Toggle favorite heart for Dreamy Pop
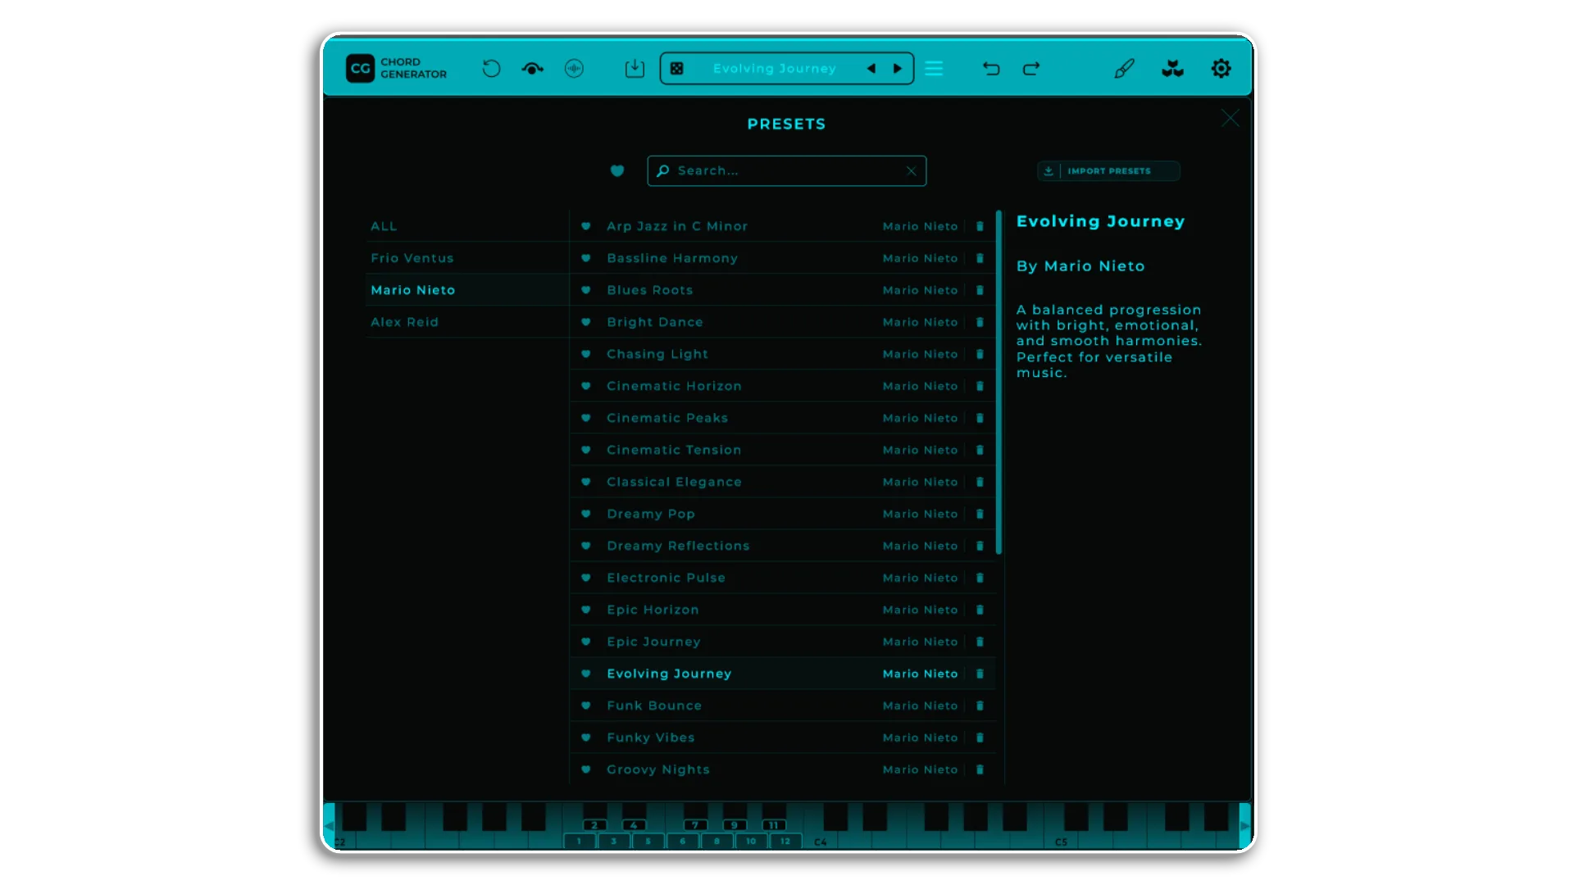Screen dimensions: 1574x885 coord(586,514)
